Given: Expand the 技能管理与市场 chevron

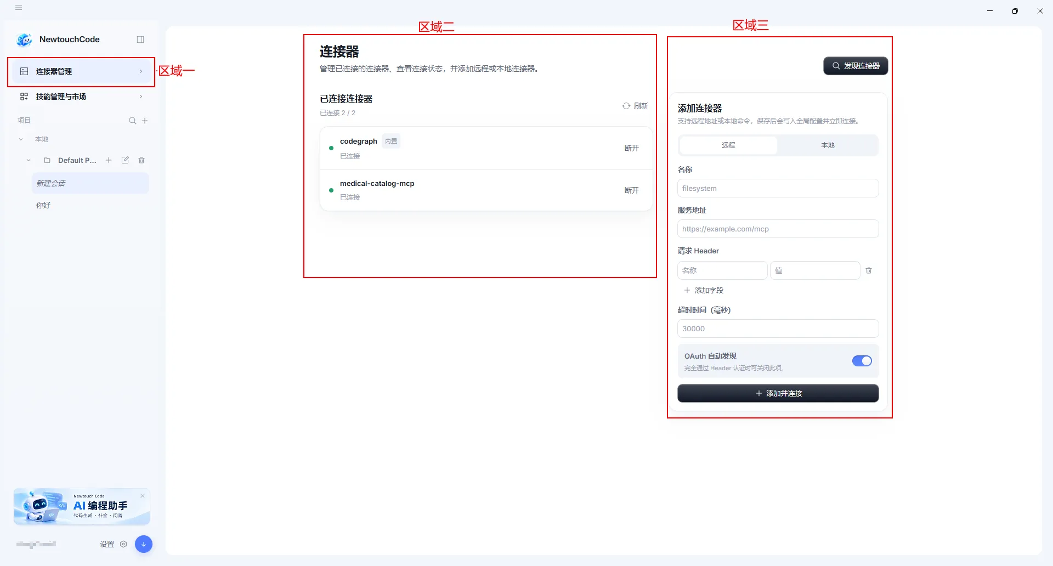Looking at the screenshot, I should (141, 97).
